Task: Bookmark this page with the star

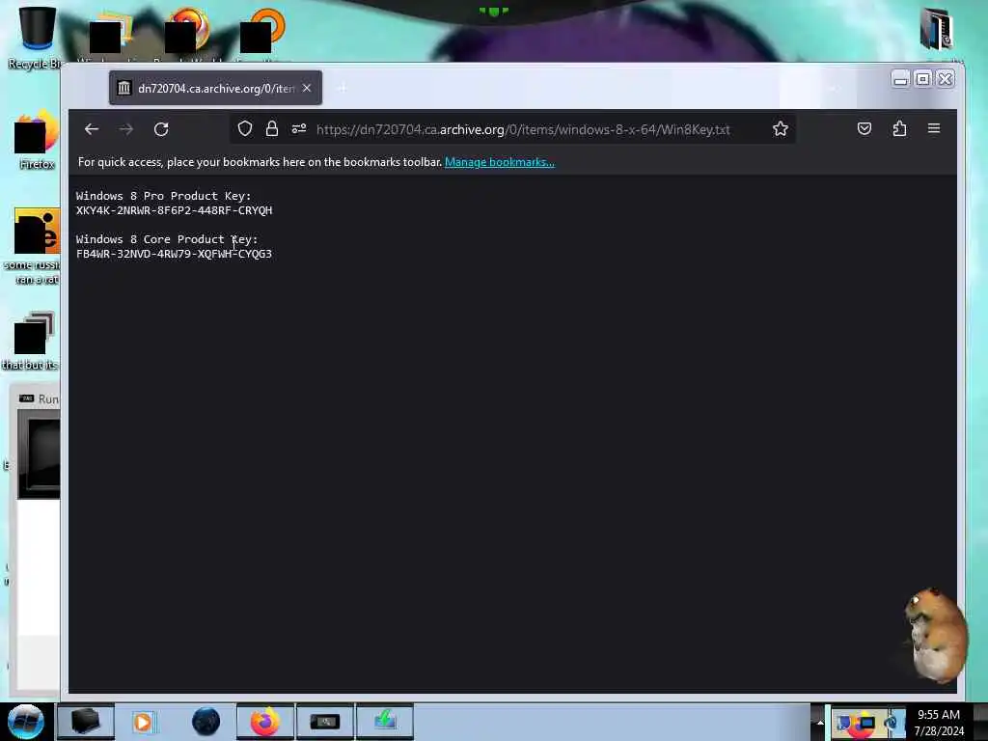Action: (780, 129)
